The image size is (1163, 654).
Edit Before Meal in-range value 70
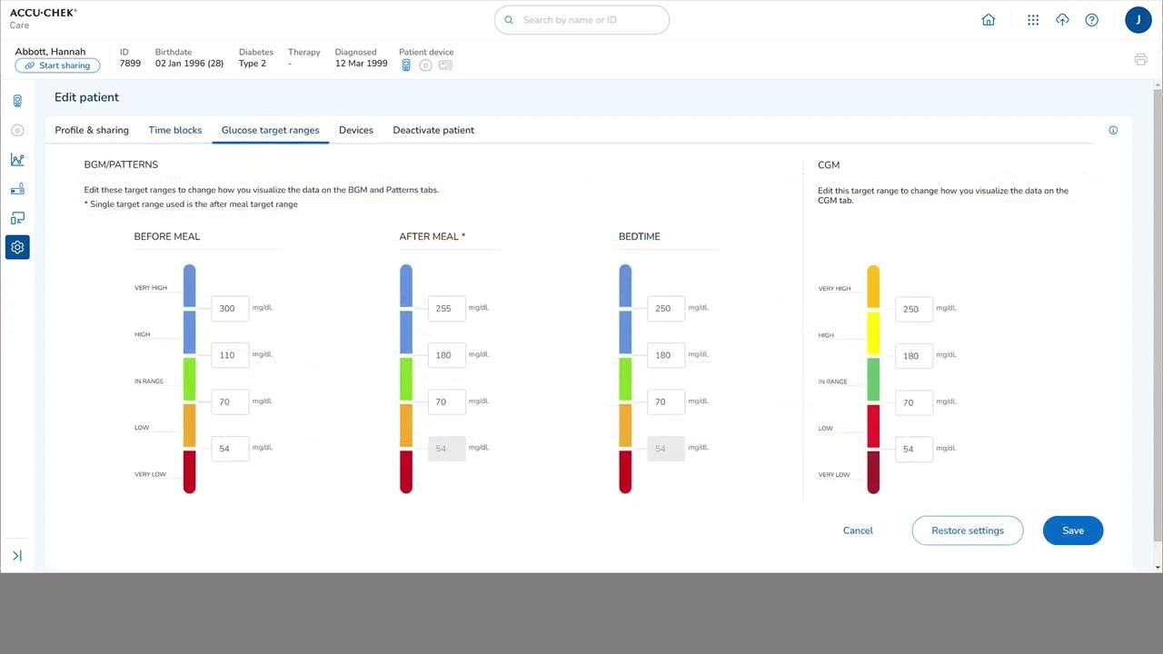tap(230, 401)
